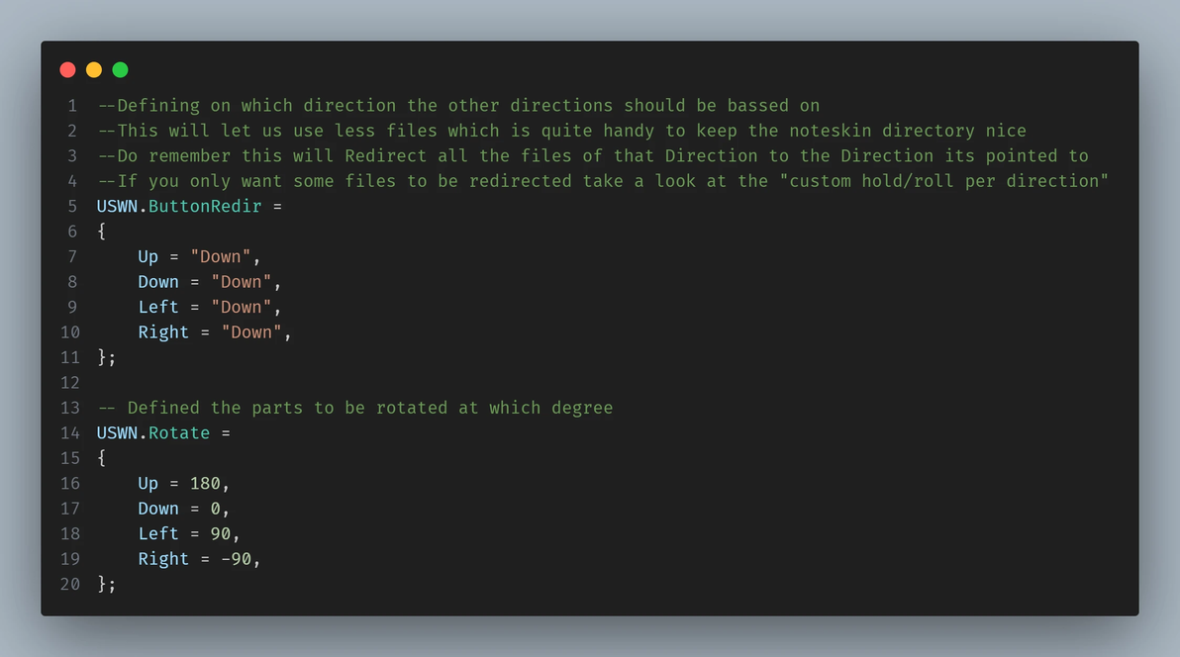Click the green maximize window button

(x=120, y=69)
